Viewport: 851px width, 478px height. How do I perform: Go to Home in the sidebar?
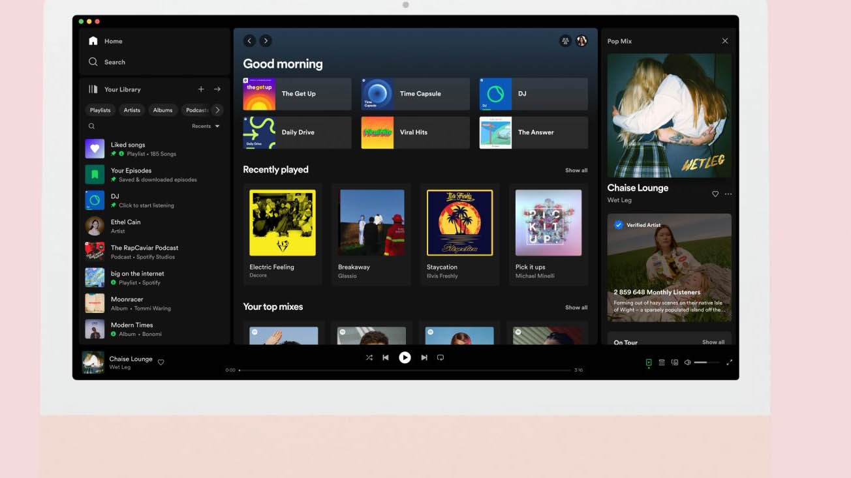[106, 41]
